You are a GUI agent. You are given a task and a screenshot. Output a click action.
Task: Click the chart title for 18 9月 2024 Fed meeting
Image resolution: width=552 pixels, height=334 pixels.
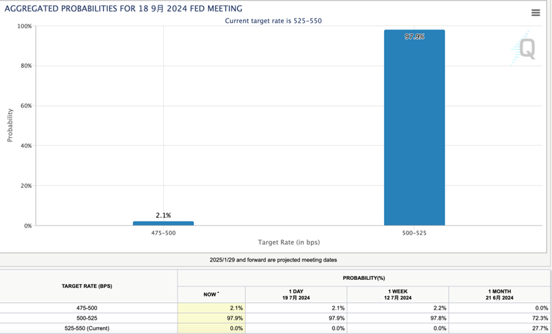point(124,10)
